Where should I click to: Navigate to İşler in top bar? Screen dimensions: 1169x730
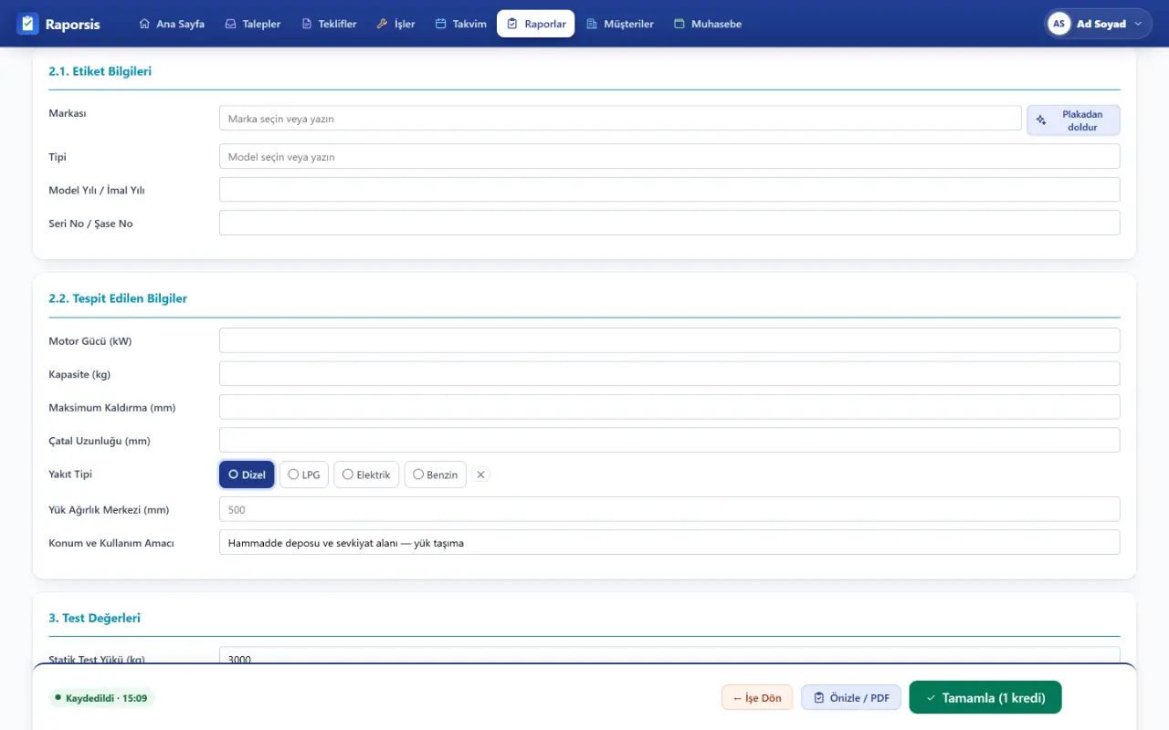click(x=395, y=24)
